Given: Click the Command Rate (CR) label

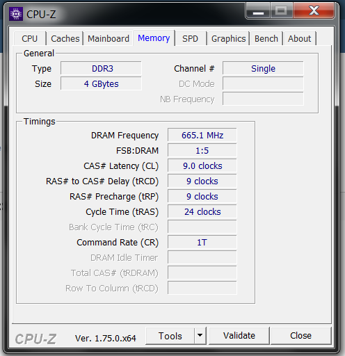Looking at the screenshot, I should tap(118, 243).
